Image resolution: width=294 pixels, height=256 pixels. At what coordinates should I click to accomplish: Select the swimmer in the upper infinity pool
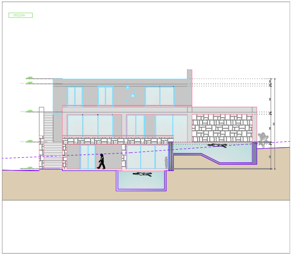point(218,145)
